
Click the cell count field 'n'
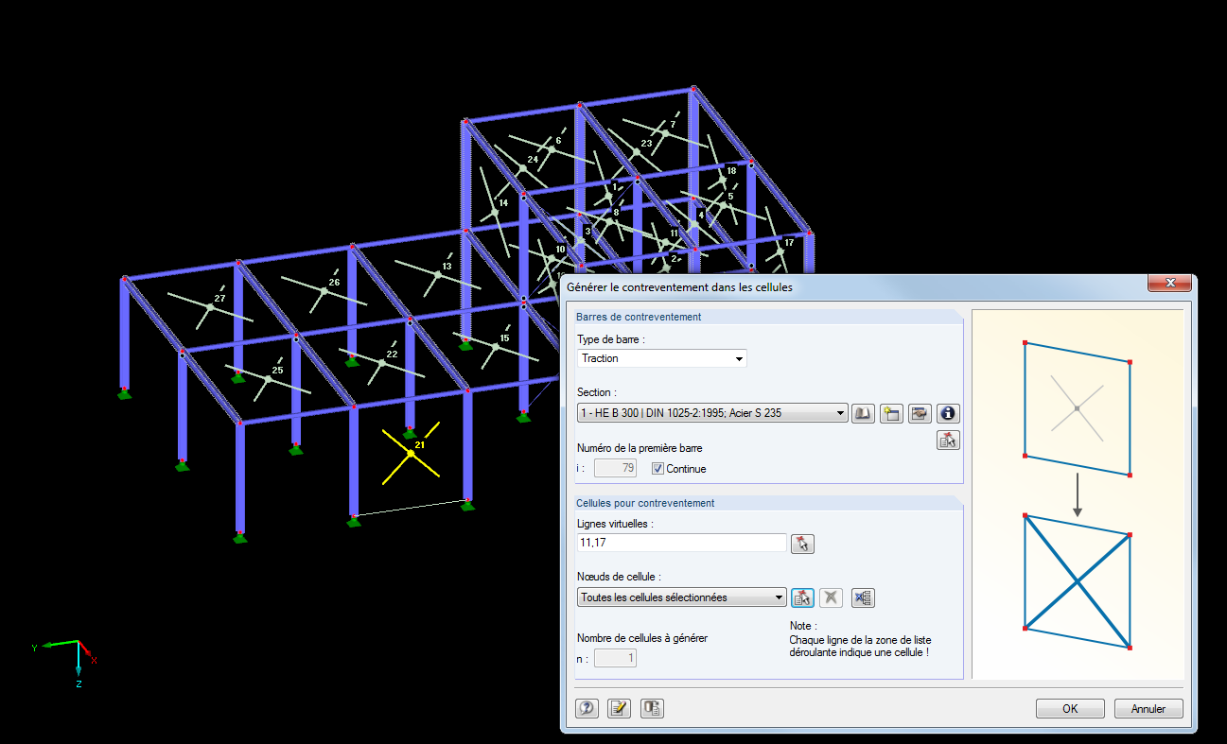tap(615, 658)
